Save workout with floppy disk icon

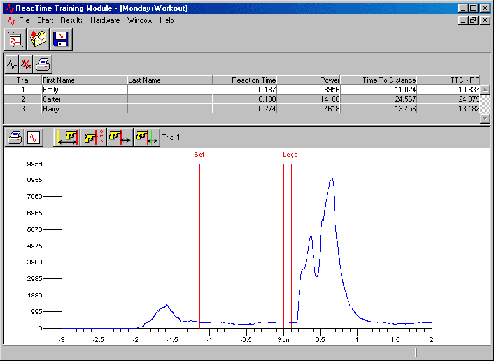click(62, 39)
